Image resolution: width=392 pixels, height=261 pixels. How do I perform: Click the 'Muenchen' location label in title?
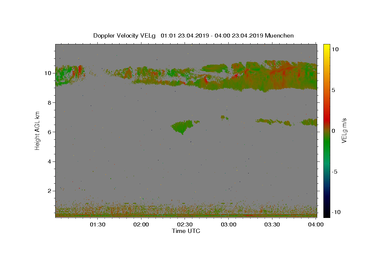(279, 36)
